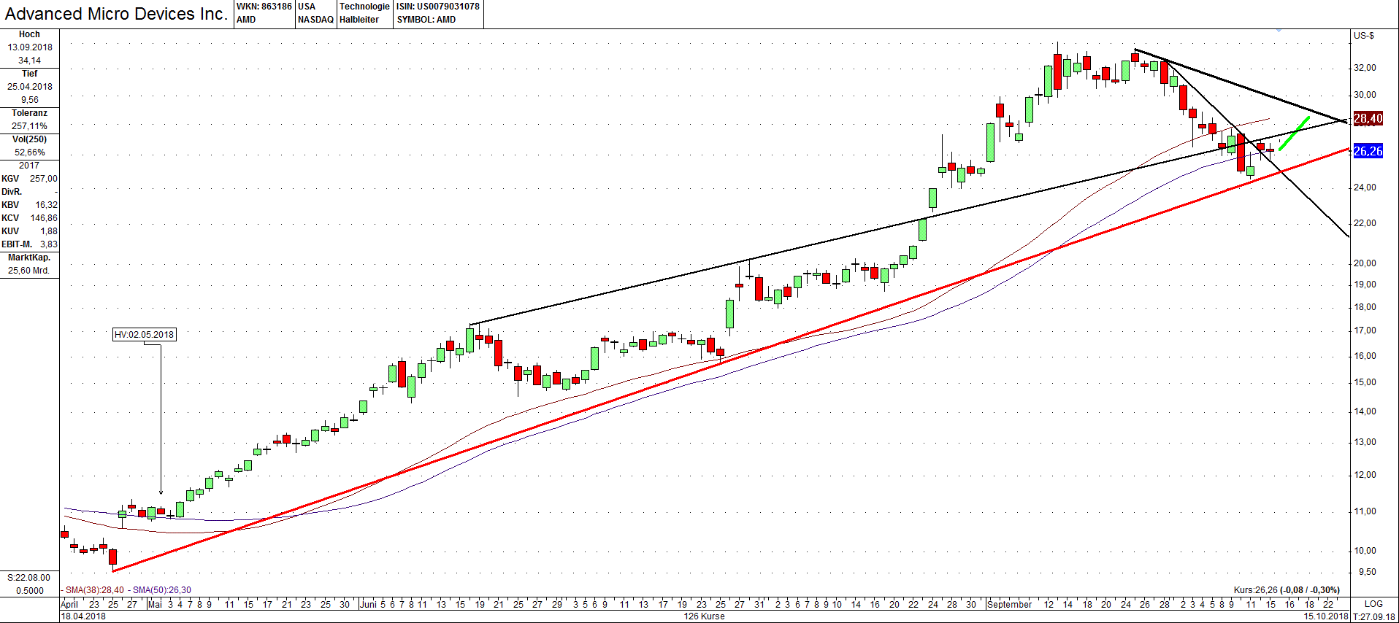Select the 'Halbleiter' industry label
Viewport: 1399px width, 623px height.
tap(359, 20)
